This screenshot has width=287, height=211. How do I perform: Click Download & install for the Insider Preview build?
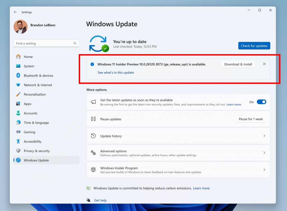click(238, 64)
